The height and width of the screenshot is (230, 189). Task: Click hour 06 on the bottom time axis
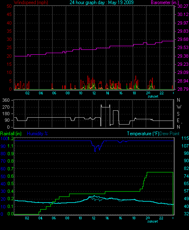(54, 218)
